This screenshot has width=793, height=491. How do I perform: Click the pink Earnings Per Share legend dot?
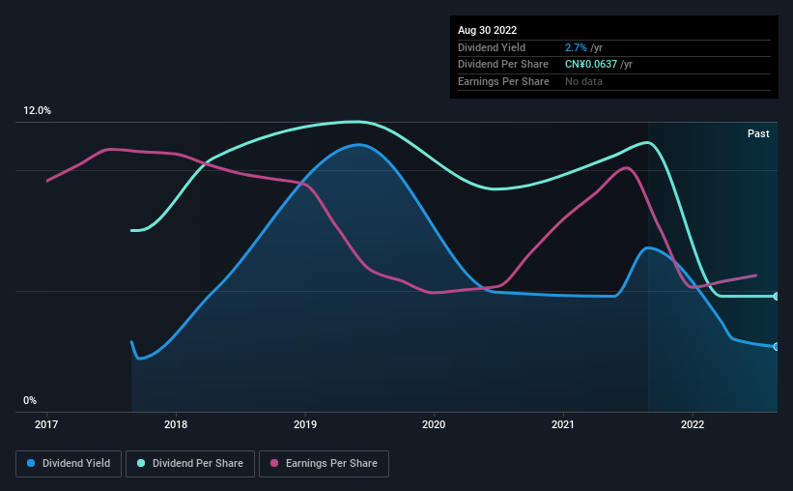coord(274,463)
